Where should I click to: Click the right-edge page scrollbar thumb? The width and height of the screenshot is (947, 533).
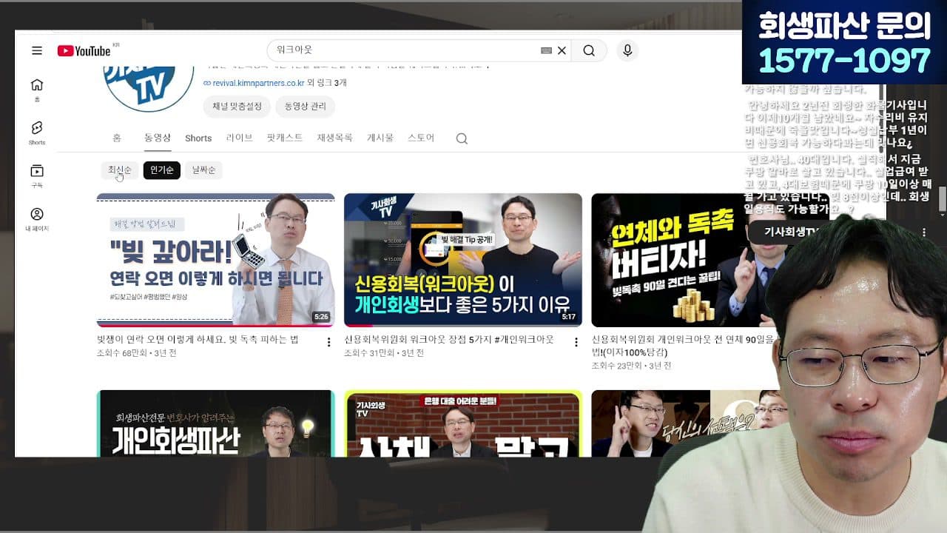click(x=943, y=199)
